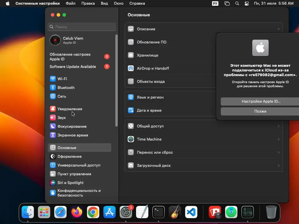Click AirDrop и Handoff icon

click(131, 68)
